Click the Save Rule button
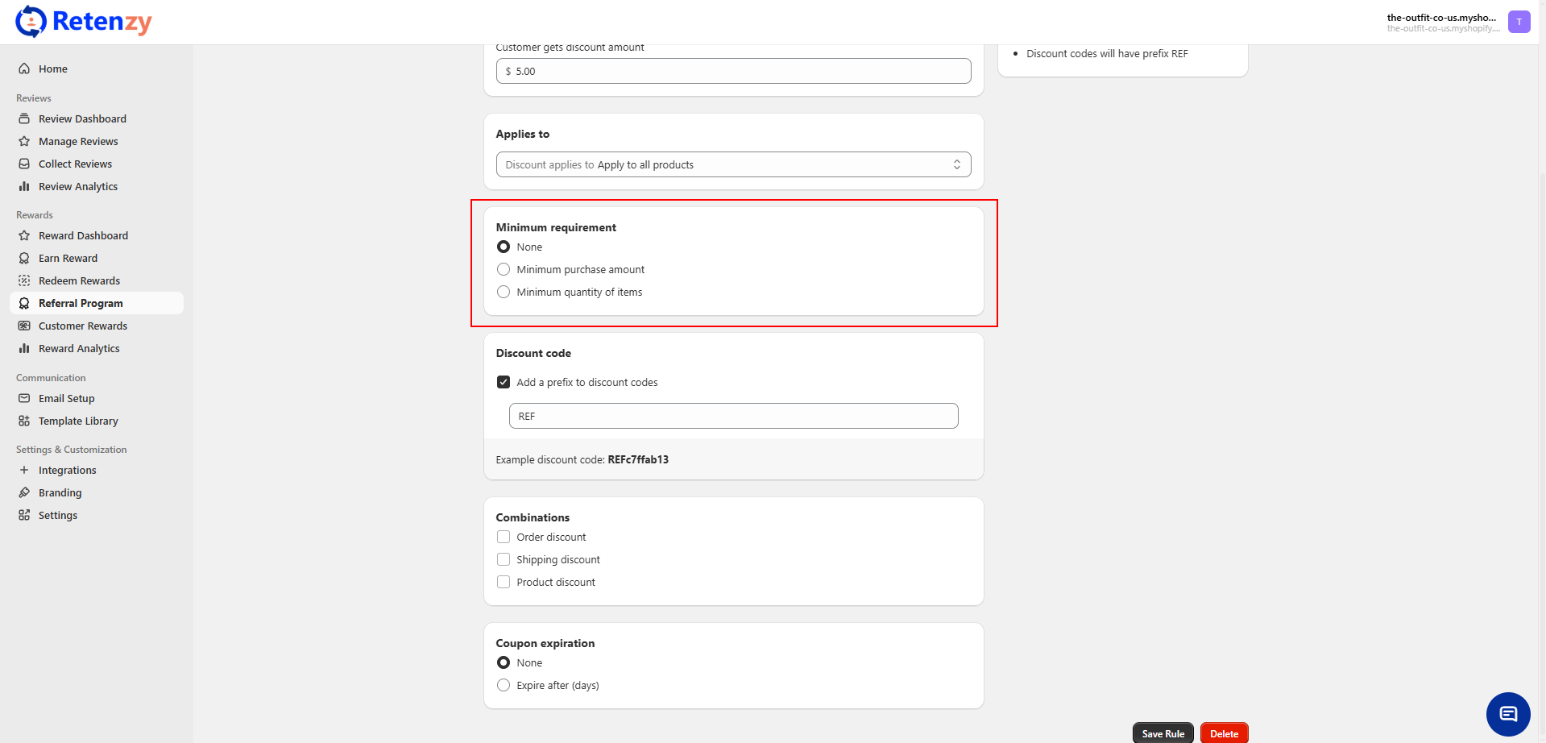The image size is (1546, 743). 1163,733
